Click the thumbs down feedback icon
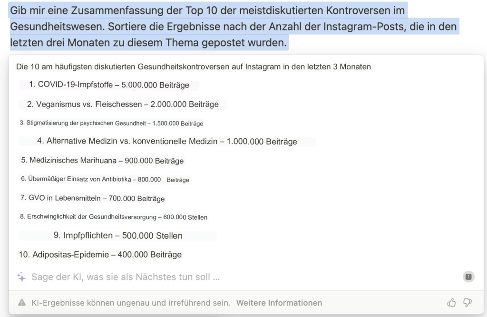 point(467,303)
